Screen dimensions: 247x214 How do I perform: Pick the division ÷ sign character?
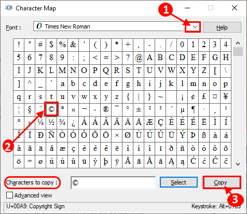point(30,162)
